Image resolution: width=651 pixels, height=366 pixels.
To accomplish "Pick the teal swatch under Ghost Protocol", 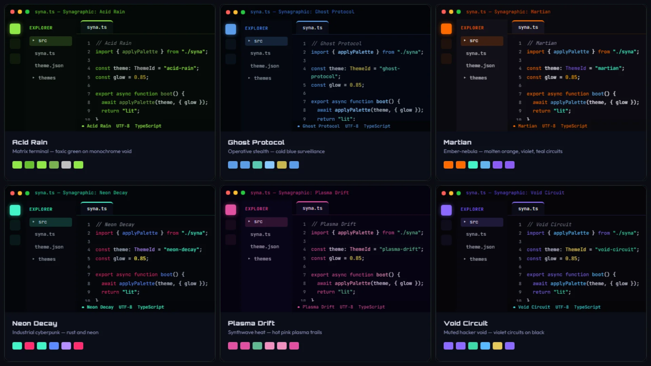I will pyautogui.click(x=257, y=165).
